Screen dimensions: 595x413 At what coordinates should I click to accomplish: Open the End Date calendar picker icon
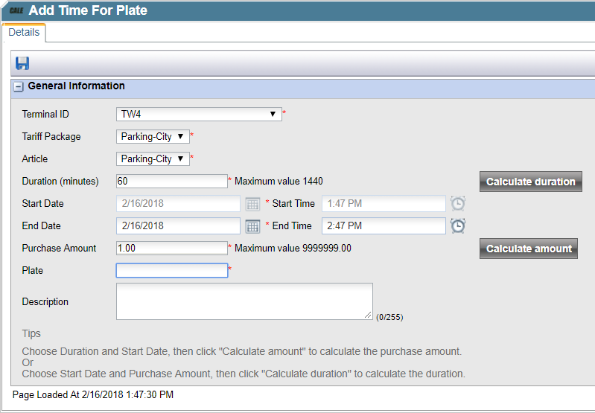coord(252,226)
